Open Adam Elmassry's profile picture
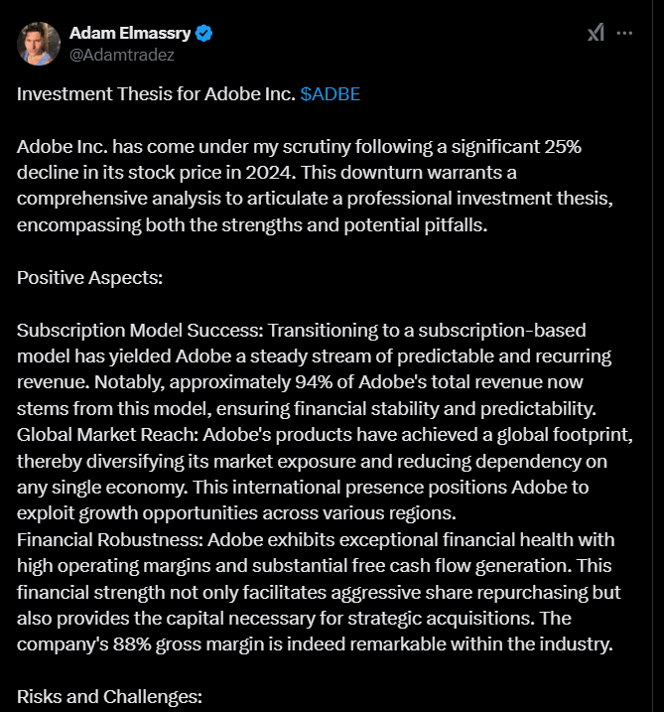Viewport: 664px width, 712px height. pos(38,44)
